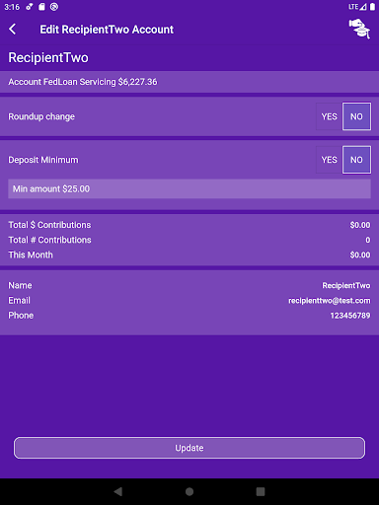Viewport: 379px width, 505px height.
Task: Tap the RecipientTwo heading
Action: coord(48,57)
